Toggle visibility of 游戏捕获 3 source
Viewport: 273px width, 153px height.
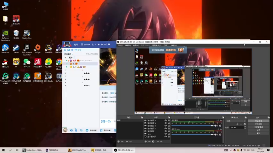coord(166,126)
